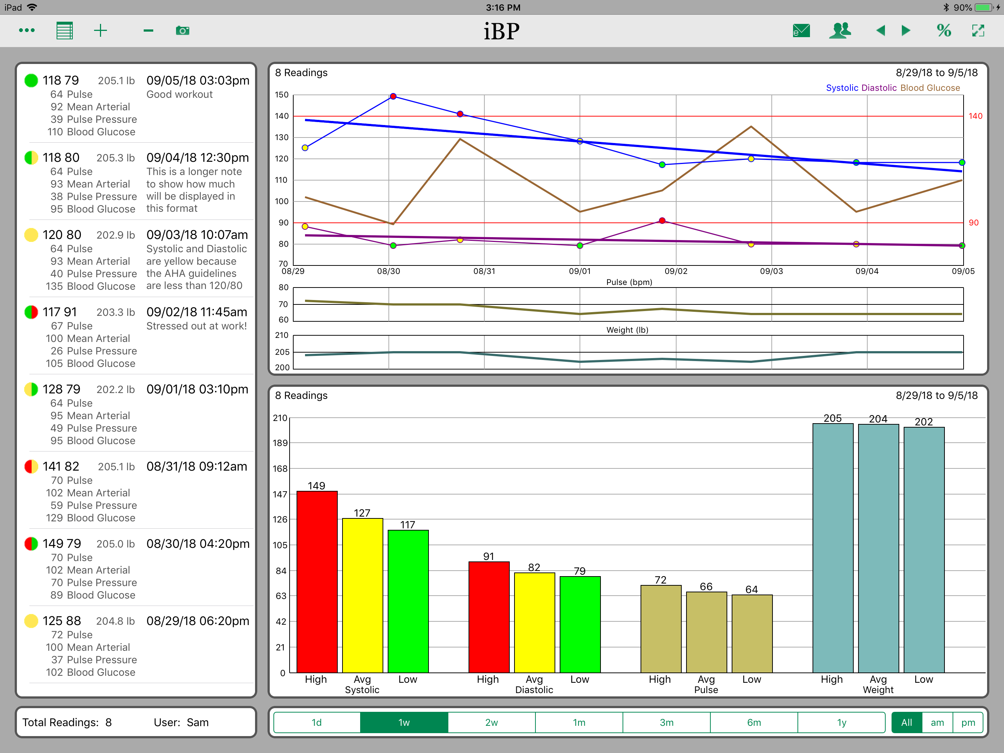1004x753 pixels.
Task: Tap the camera snapshot icon
Action: click(183, 31)
